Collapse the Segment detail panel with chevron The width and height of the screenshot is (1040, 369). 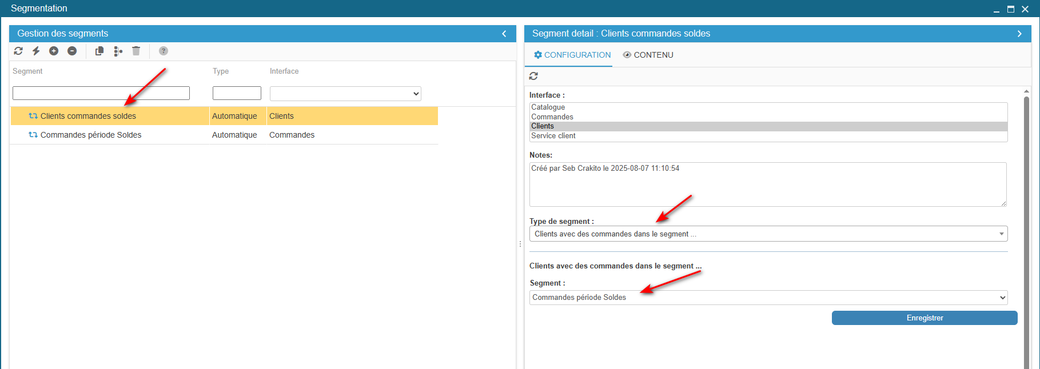[1019, 34]
